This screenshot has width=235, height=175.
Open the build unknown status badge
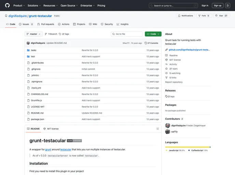pyautogui.click(x=74, y=141)
